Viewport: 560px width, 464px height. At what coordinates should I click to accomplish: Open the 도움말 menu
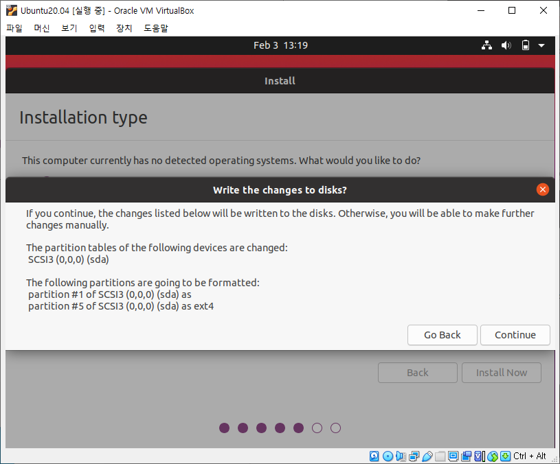(x=156, y=28)
